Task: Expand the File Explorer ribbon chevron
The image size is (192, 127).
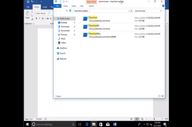Action: click(x=160, y=6)
